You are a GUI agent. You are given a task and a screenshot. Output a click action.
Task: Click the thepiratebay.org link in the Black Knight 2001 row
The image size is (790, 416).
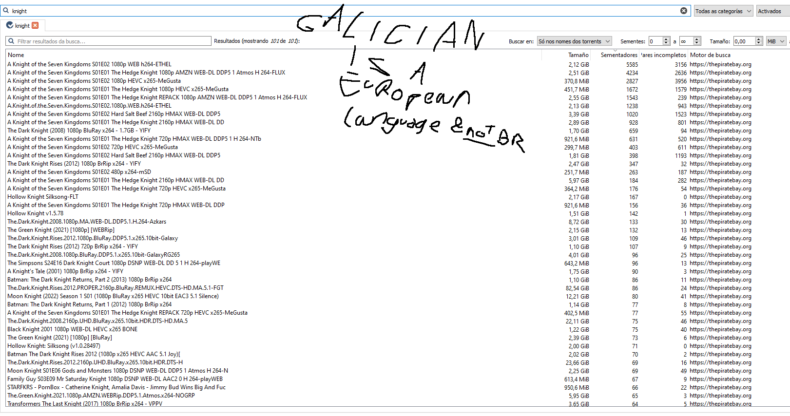[720, 329]
